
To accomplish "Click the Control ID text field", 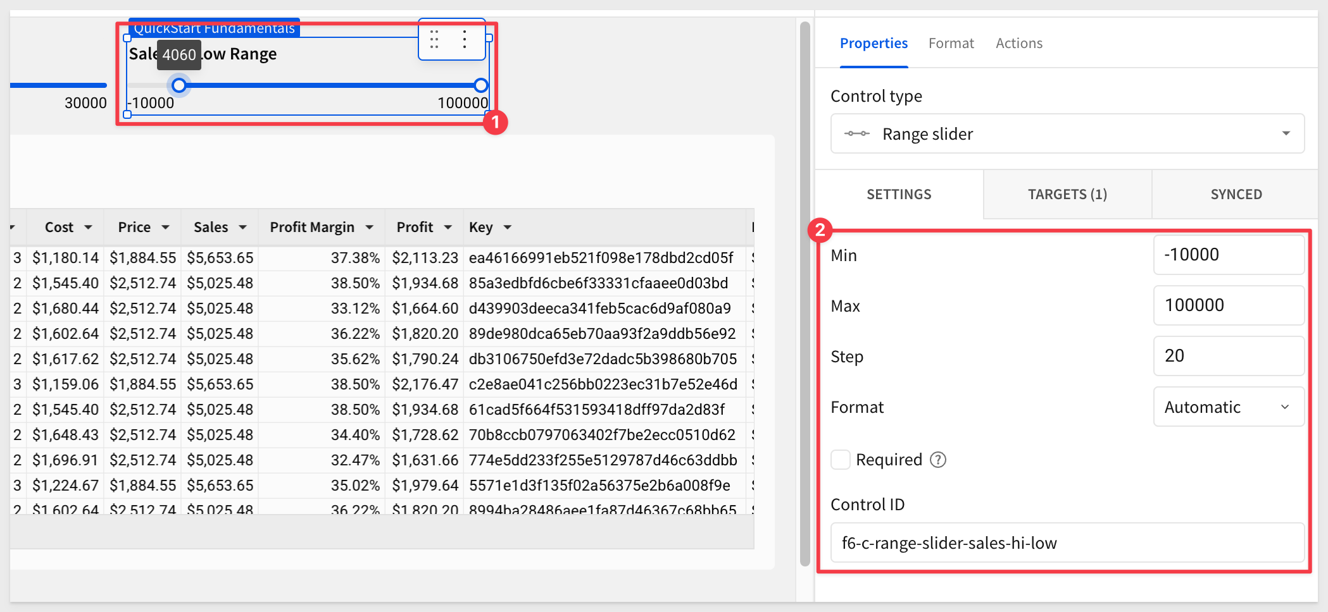I will [x=1067, y=542].
